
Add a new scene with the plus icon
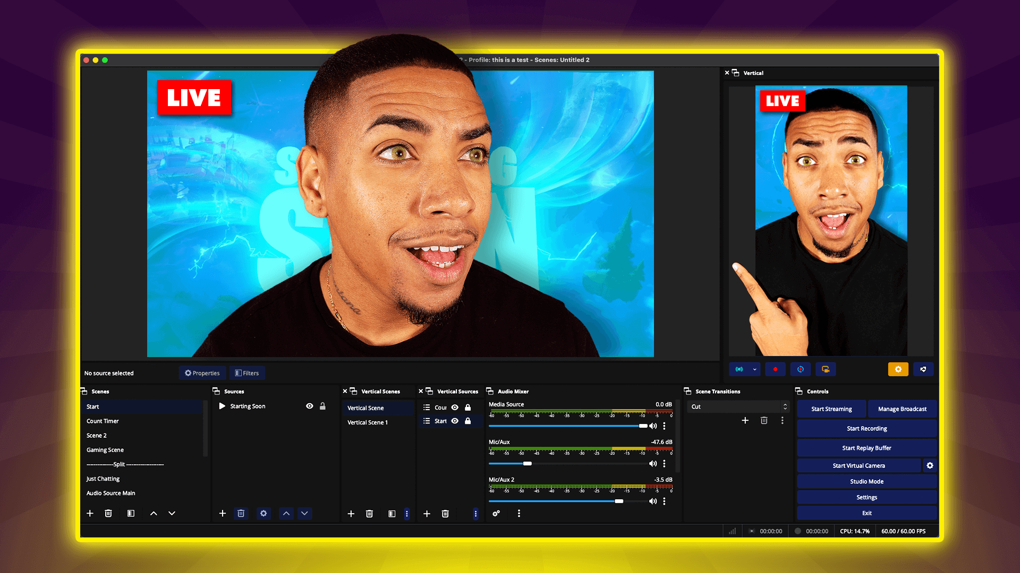pos(89,513)
